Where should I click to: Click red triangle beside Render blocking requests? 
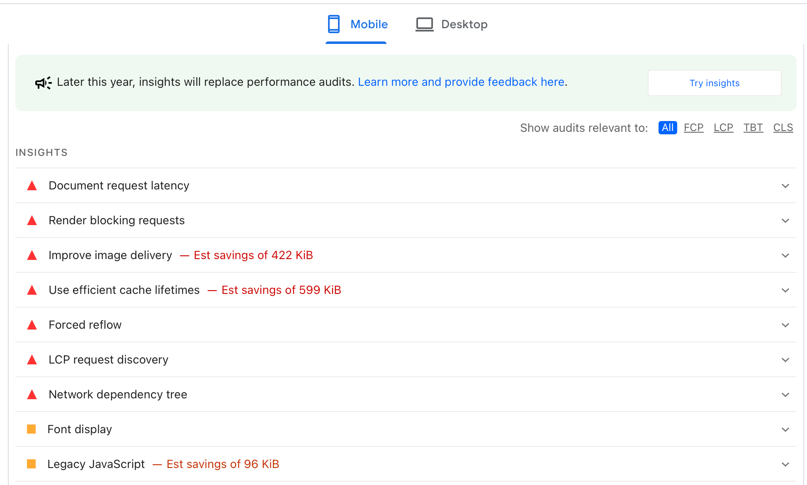[x=32, y=221]
